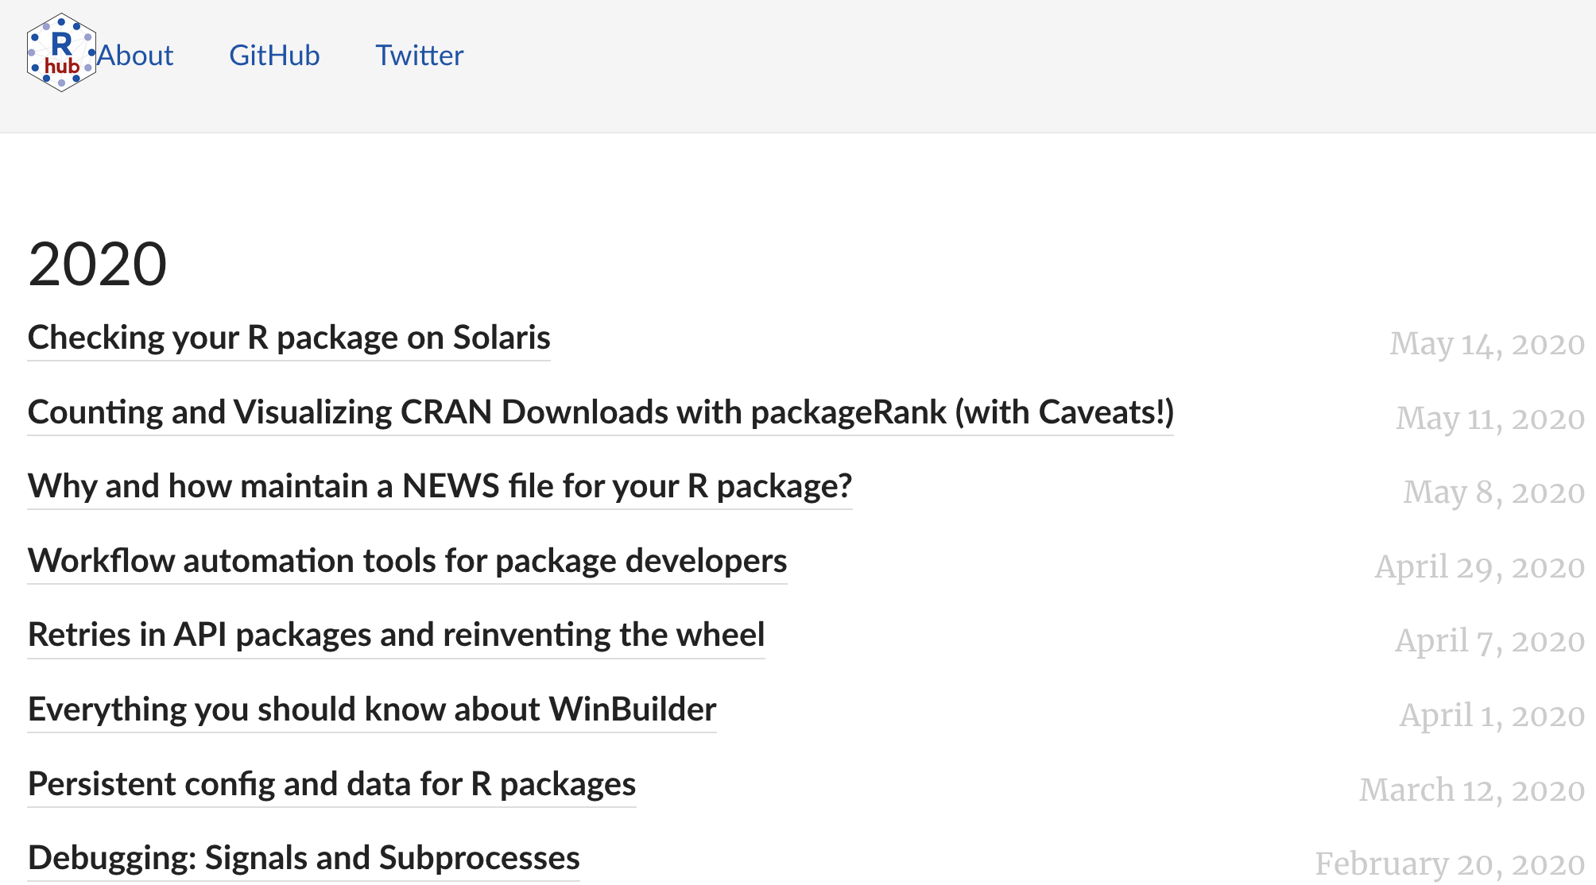Read 'Debugging: Signals and Subprocesses' post

click(304, 858)
